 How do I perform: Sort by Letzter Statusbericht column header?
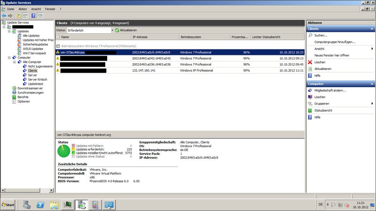[x=278, y=37]
